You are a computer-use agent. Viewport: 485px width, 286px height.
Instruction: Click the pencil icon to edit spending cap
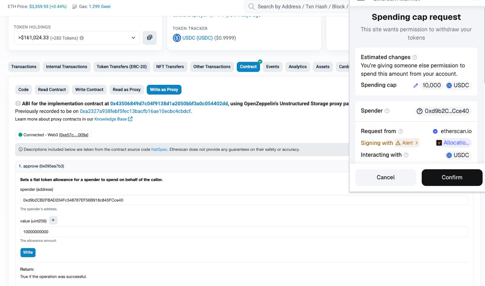pos(416,86)
